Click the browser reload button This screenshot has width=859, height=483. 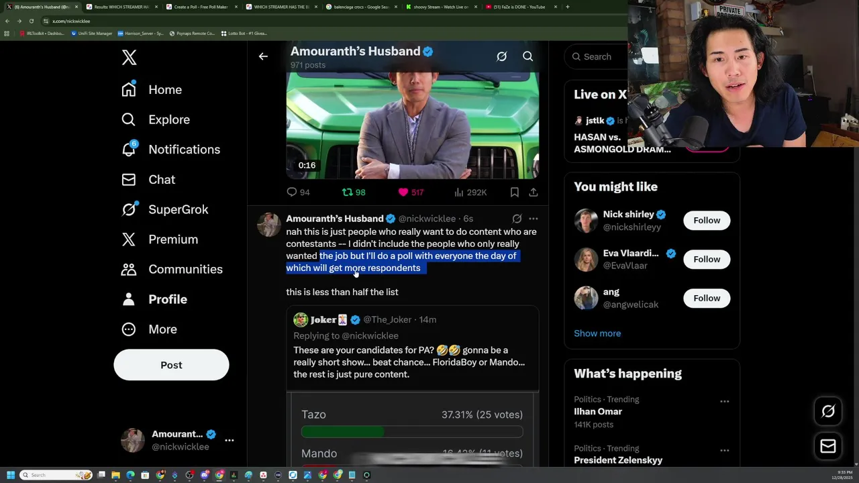(x=31, y=21)
